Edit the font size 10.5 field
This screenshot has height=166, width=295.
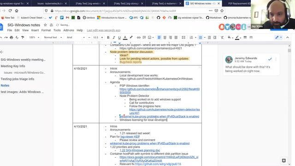[96, 37]
